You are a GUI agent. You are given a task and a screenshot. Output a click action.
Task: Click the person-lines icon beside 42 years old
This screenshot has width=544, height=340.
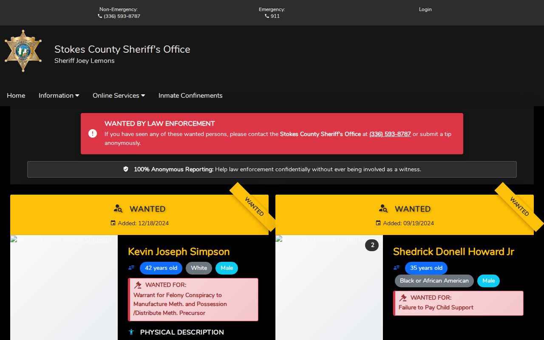(x=131, y=268)
